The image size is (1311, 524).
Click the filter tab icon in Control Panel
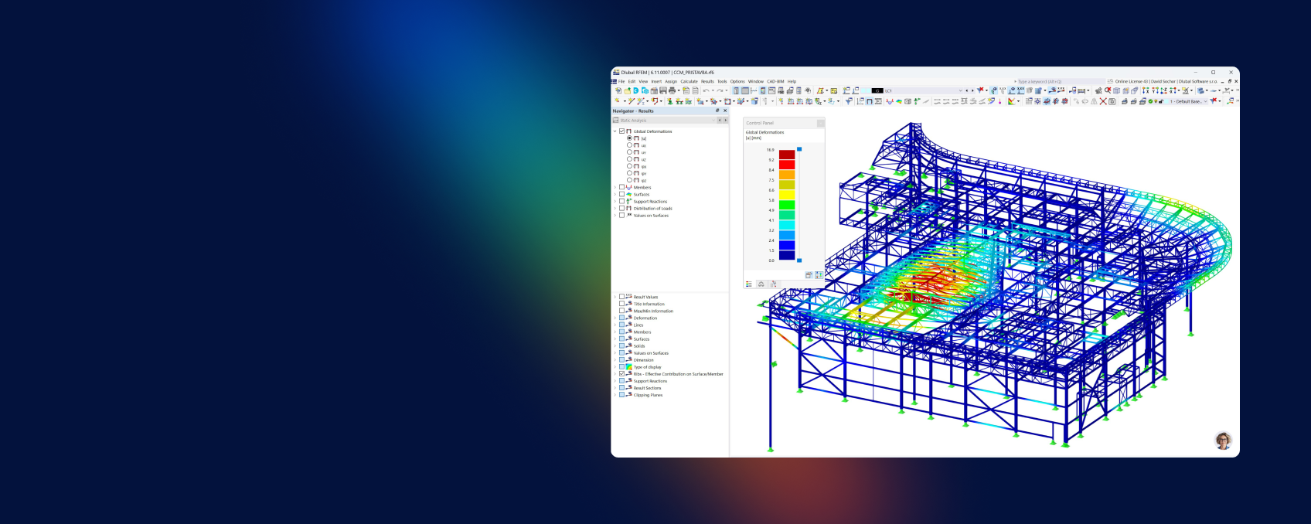point(773,284)
